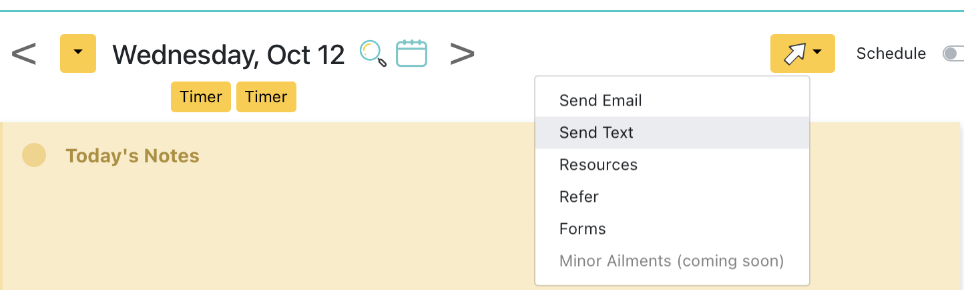Go to the previous day arrow

(x=23, y=53)
